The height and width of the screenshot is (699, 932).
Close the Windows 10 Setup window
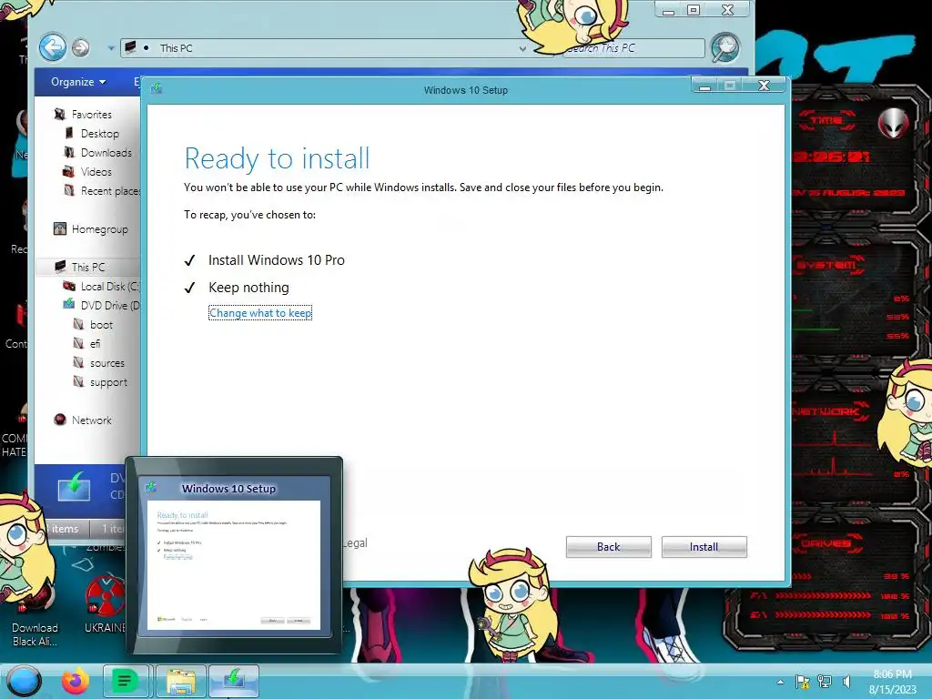click(x=765, y=86)
